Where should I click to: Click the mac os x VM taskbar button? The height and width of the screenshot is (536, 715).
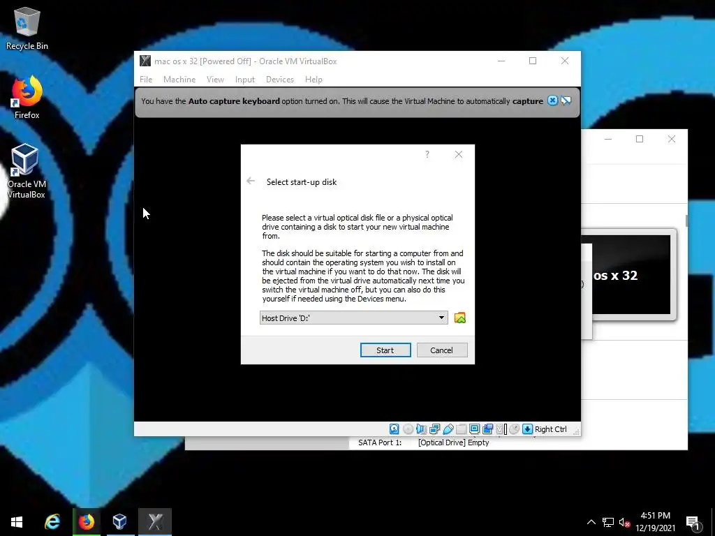[155, 521]
